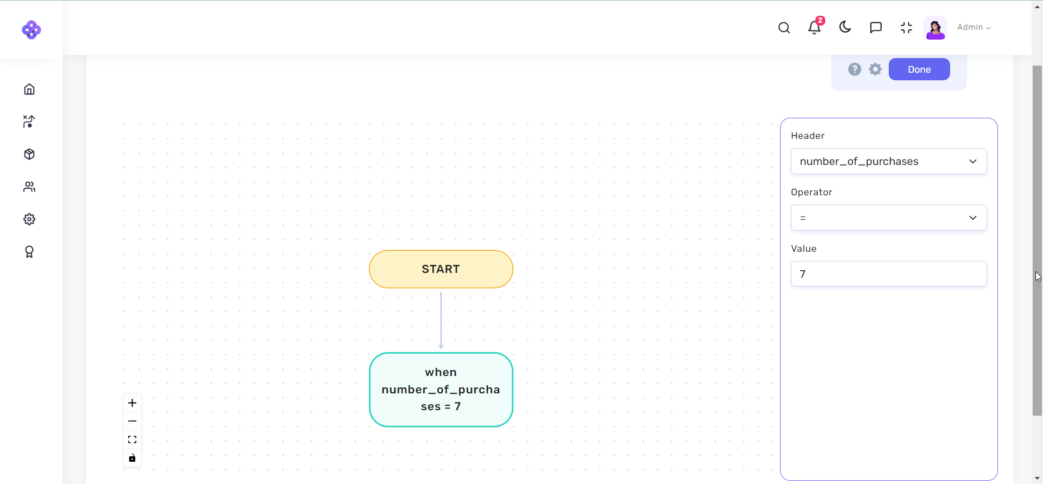Image resolution: width=1043 pixels, height=484 pixels.
Task: Go to Home in sidebar
Action: (x=29, y=89)
